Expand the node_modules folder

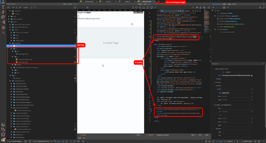coord(9,19)
